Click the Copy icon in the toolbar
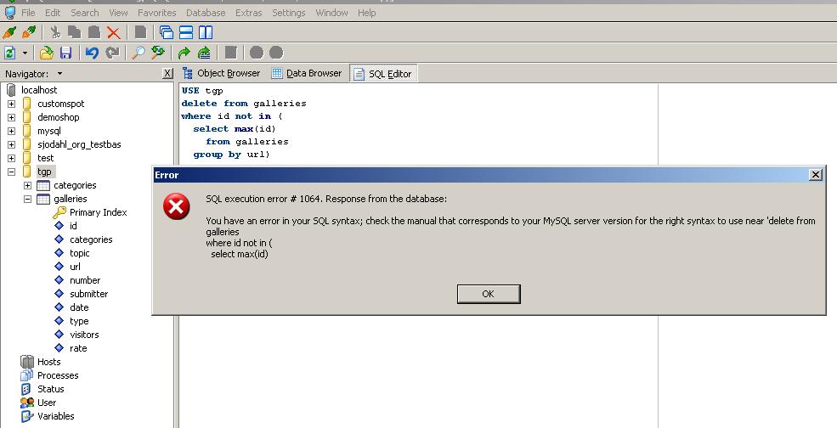This screenshot has width=837, height=428. (74, 32)
